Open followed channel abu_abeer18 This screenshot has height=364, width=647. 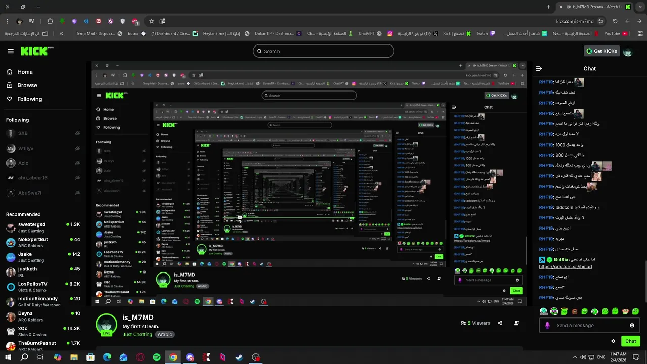[x=43, y=178]
